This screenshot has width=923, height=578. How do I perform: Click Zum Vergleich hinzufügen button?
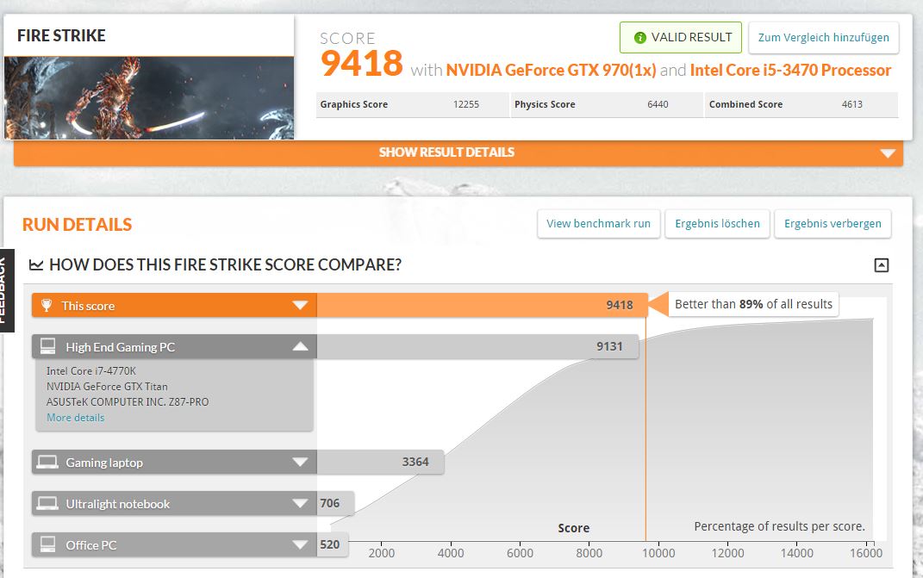coord(824,38)
